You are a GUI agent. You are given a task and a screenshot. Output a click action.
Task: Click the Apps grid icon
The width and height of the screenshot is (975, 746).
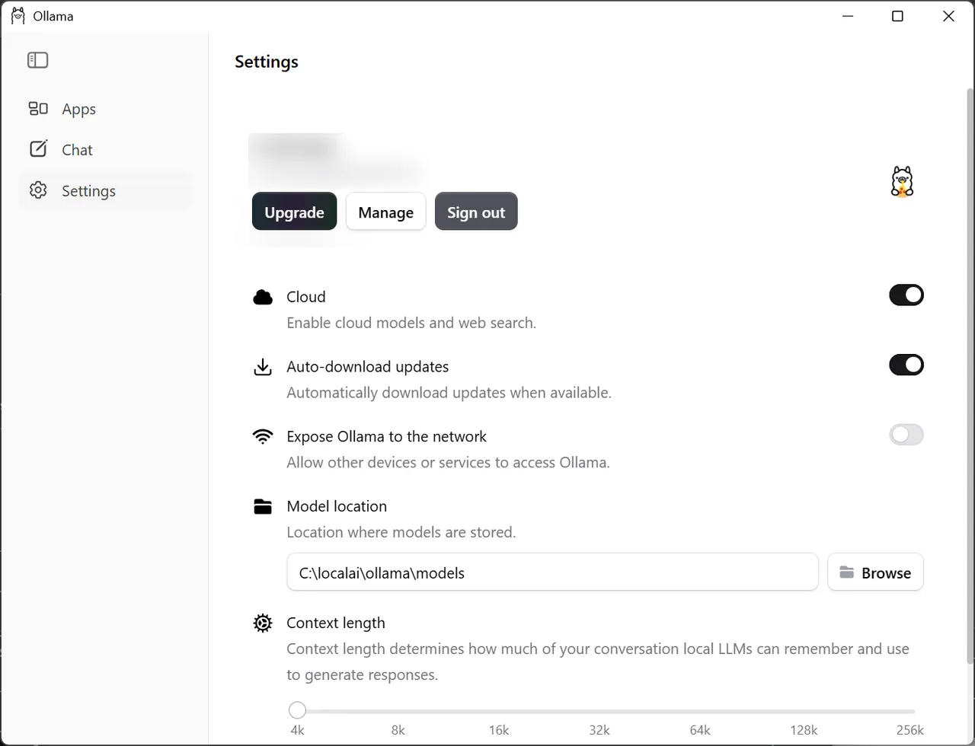click(38, 109)
